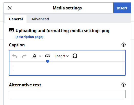Switch to the General tab
Image resolution: width=134 pixels, height=105 pixels.
[16, 19]
